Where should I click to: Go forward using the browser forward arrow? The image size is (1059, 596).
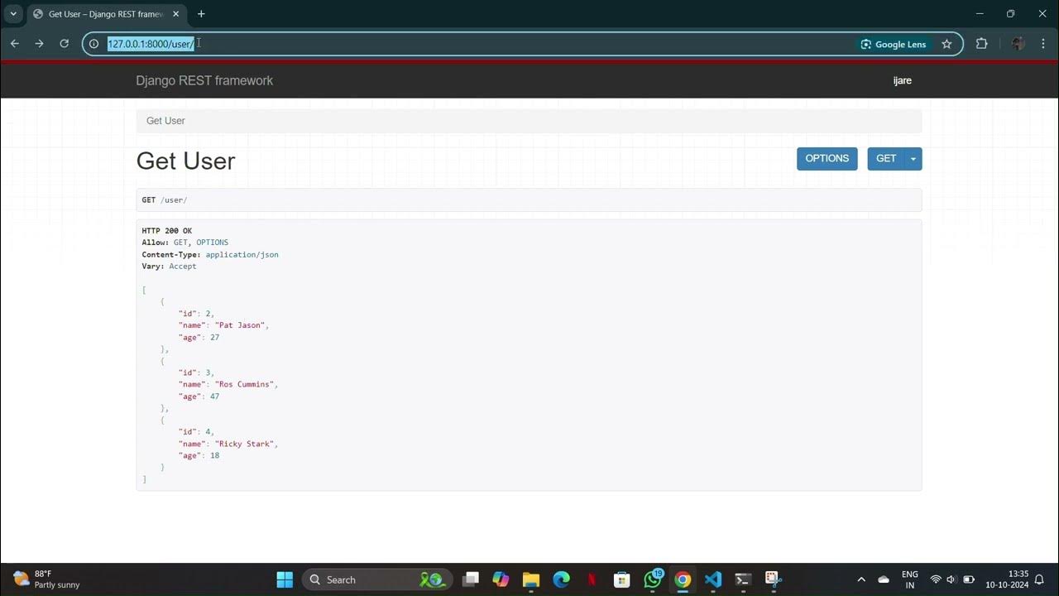tap(39, 44)
